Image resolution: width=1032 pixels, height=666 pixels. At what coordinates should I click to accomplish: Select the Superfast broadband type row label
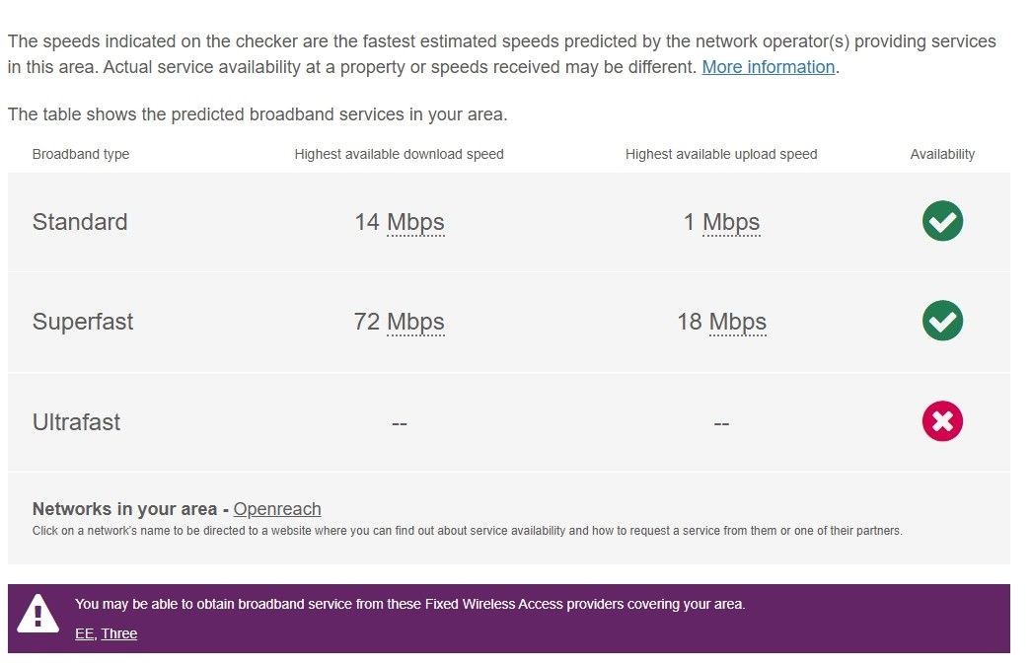coord(83,322)
